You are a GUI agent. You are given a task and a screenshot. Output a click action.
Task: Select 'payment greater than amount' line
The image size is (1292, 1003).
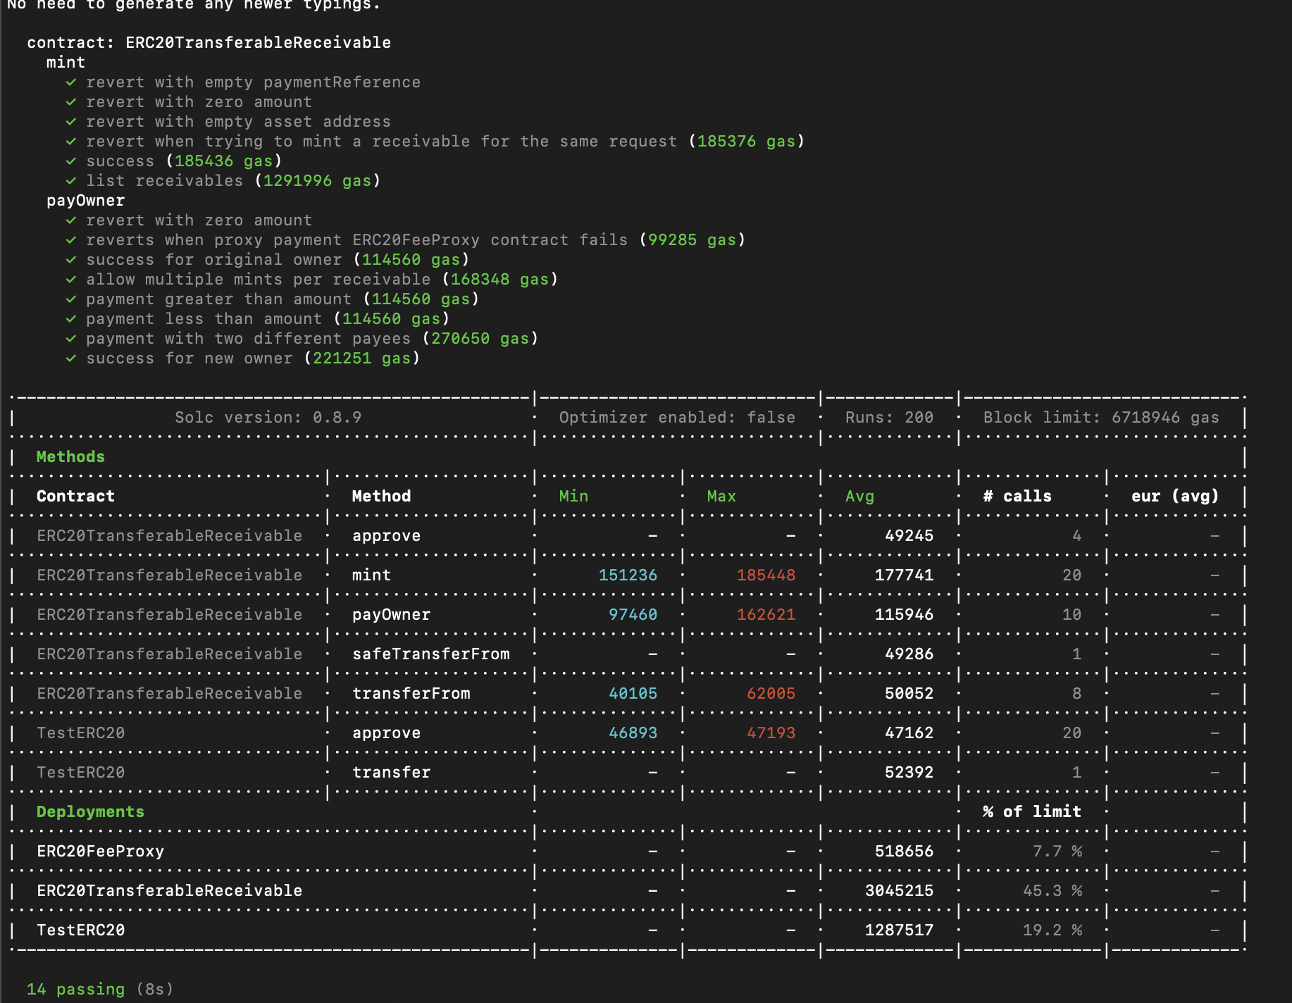coord(282,299)
